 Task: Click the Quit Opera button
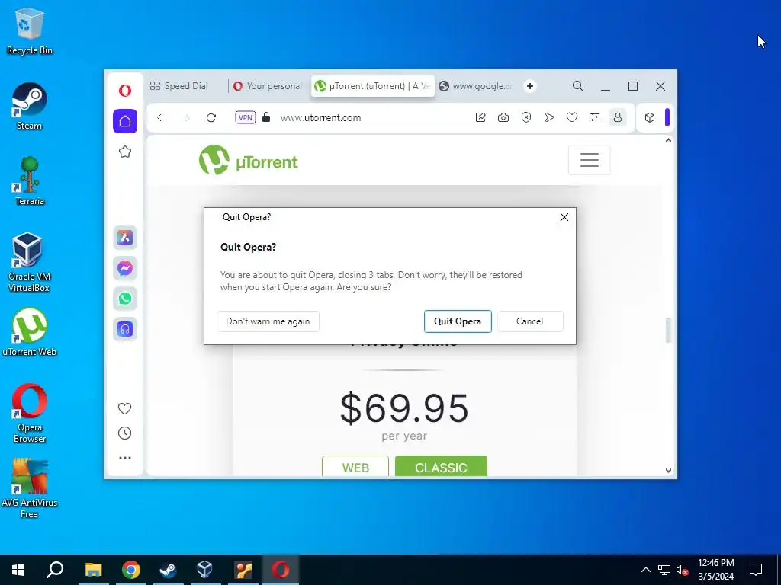458,321
